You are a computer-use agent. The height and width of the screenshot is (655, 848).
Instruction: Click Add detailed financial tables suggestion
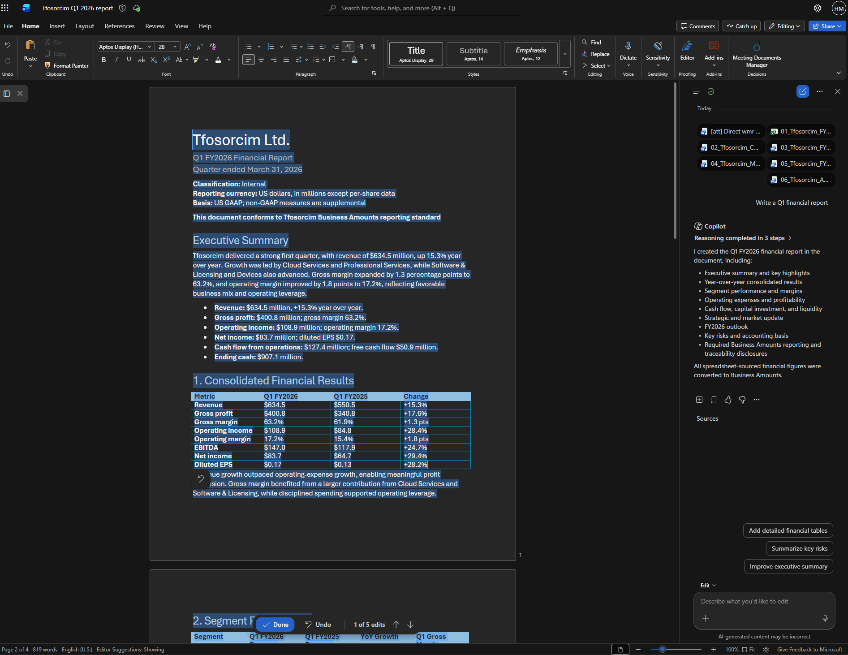[788, 530]
